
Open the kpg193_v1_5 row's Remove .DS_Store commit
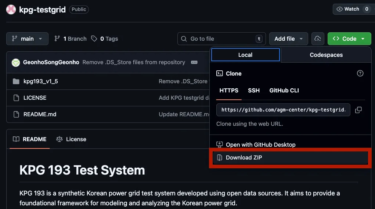pos(184,81)
